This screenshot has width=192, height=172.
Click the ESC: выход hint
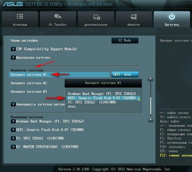tap(169, 151)
